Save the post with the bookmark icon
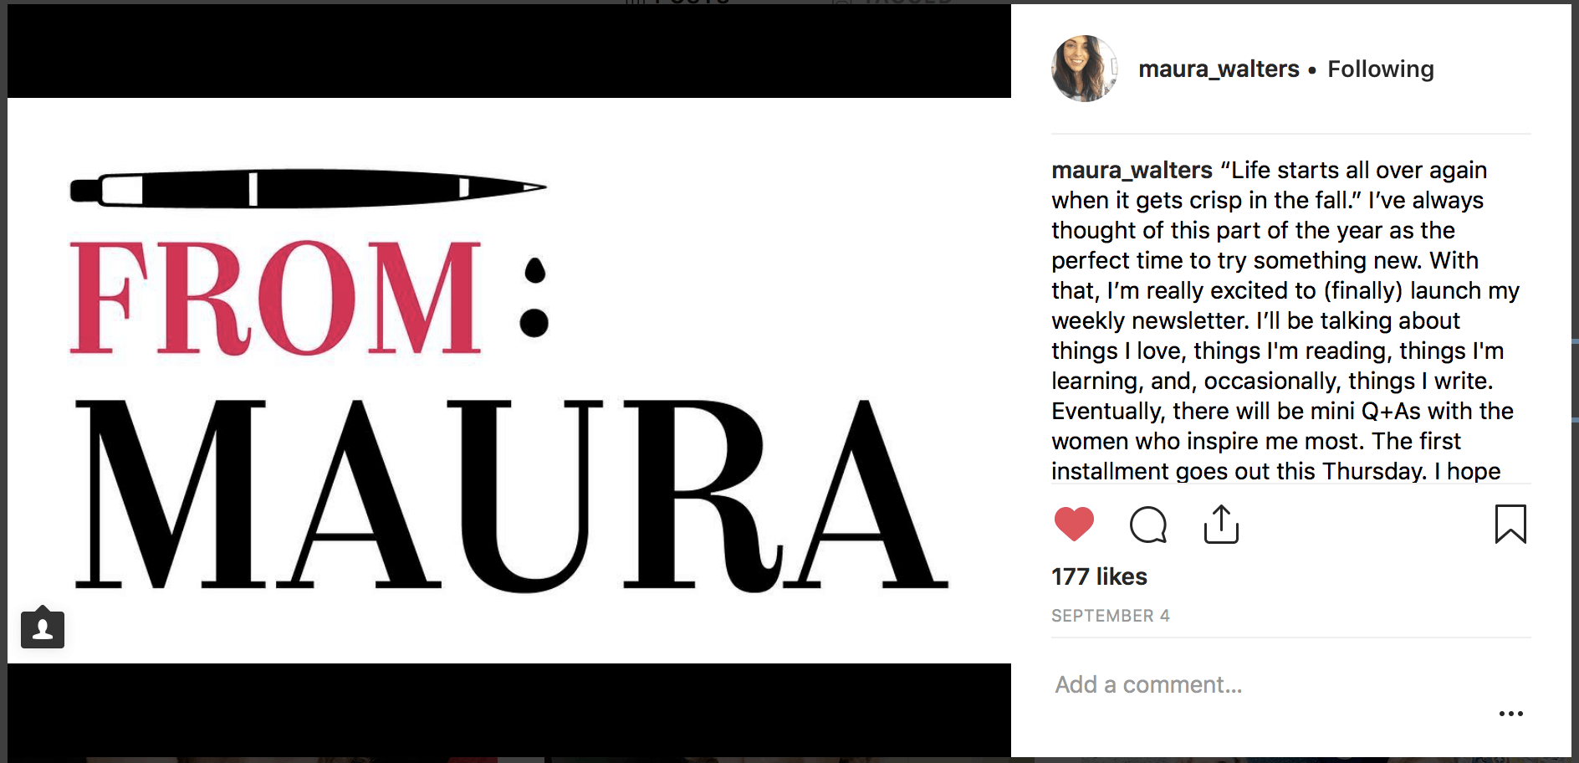Screen dimensions: 1579x763 tap(1510, 525)
